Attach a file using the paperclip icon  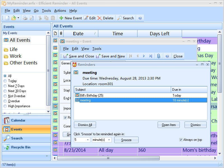click(159, 56)
